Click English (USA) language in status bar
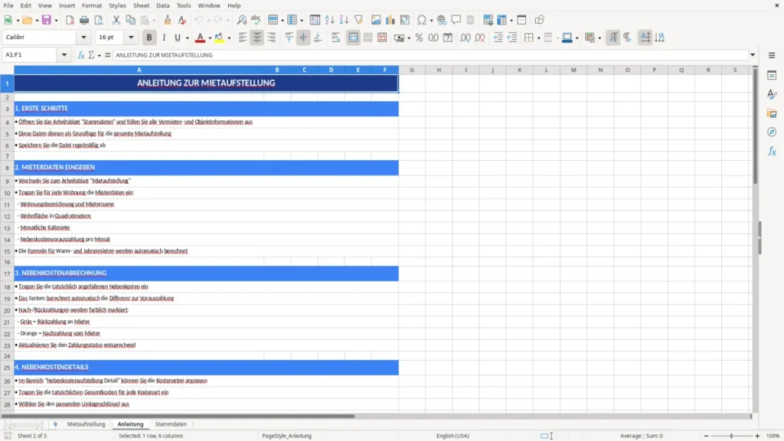 tap(452, 436)
